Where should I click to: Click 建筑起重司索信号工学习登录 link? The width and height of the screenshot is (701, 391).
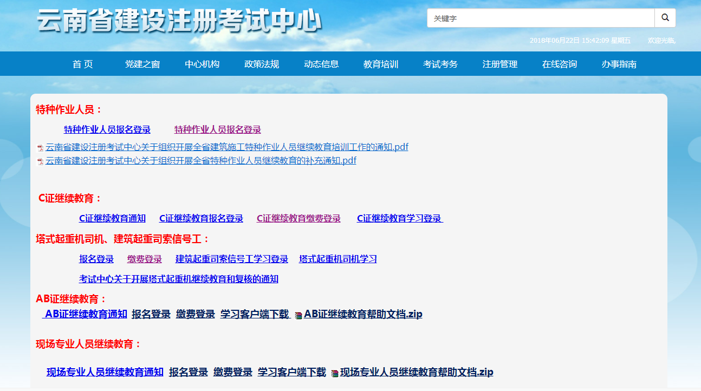click(x=232, y=259)
